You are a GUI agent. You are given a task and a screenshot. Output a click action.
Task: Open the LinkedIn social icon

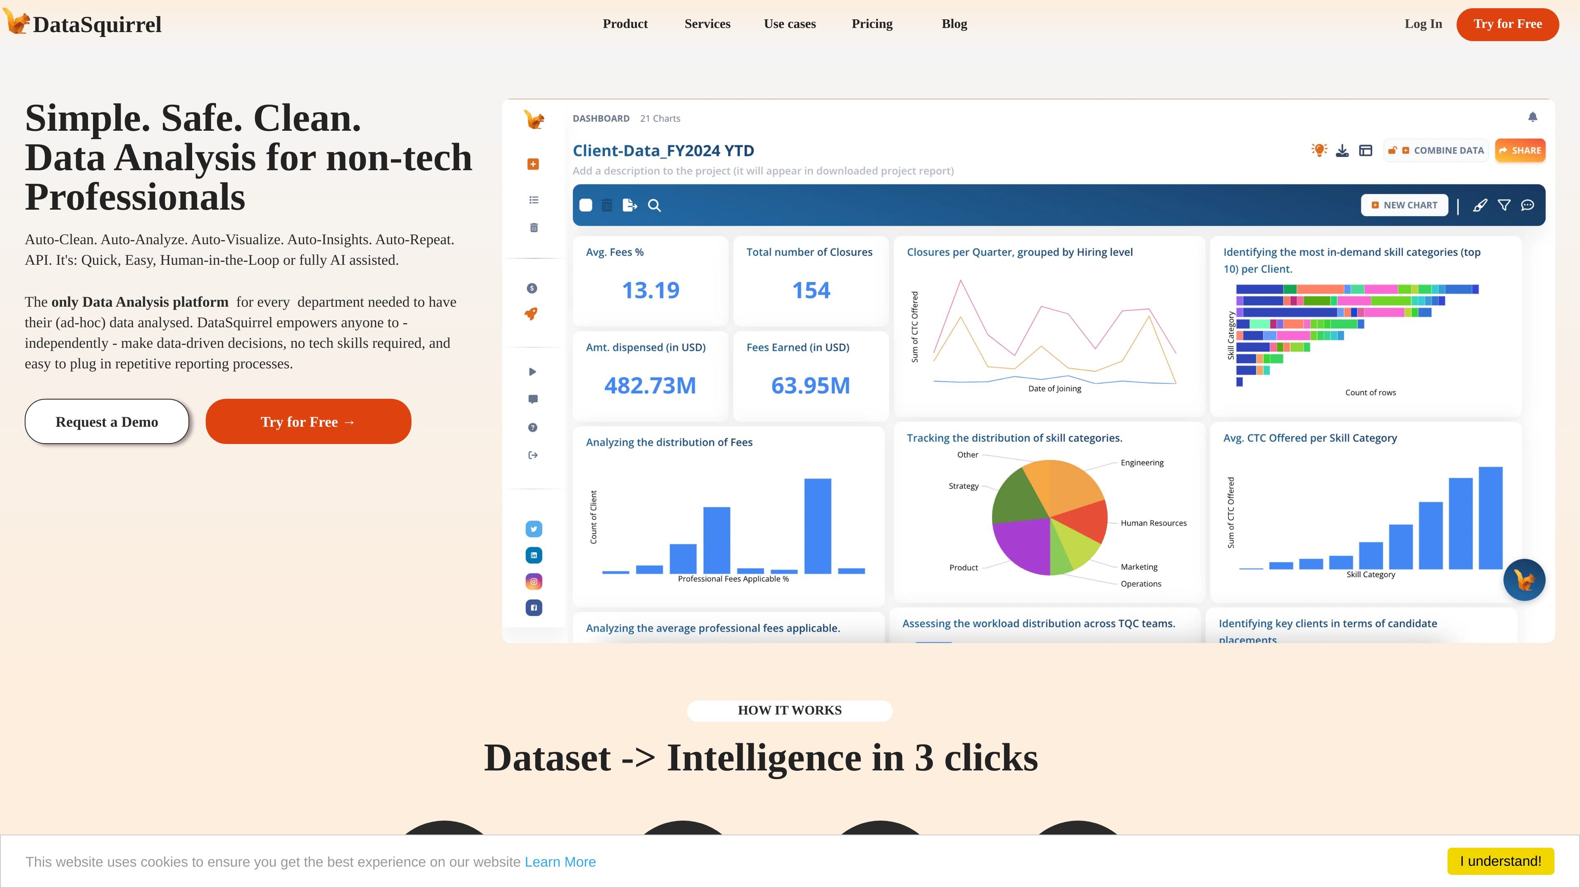tap(534, 555)
